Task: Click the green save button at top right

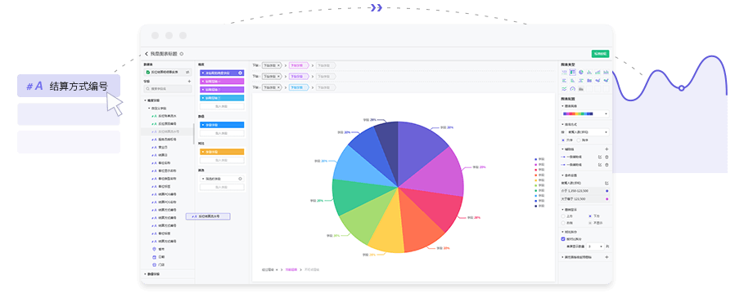Action: click(x=600, y=54)
